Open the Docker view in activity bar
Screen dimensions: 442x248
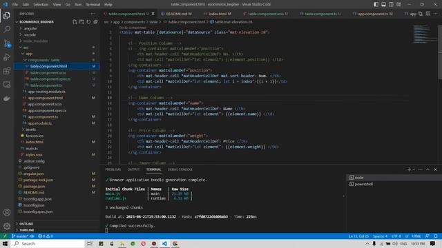click(7, 99)
